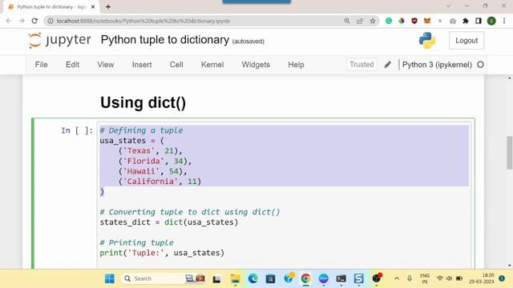Click the camera screenshot extension icon
The width and height of the screenshot is (513, 288).
[x=453, y=21]
